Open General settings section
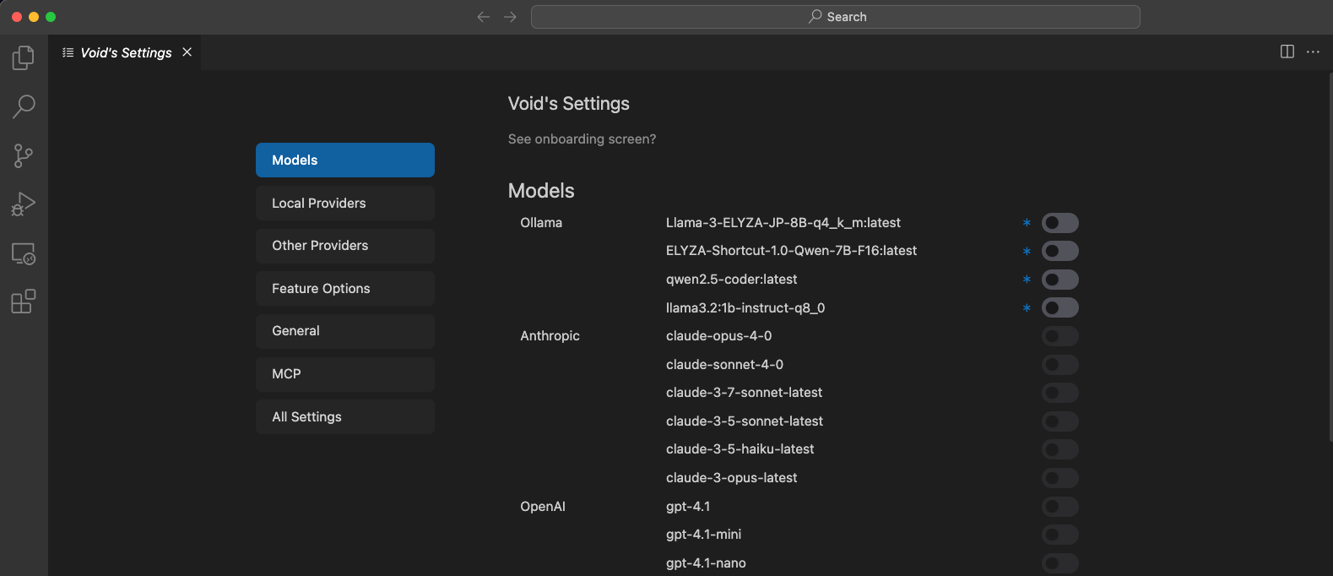 pos(345,331)
